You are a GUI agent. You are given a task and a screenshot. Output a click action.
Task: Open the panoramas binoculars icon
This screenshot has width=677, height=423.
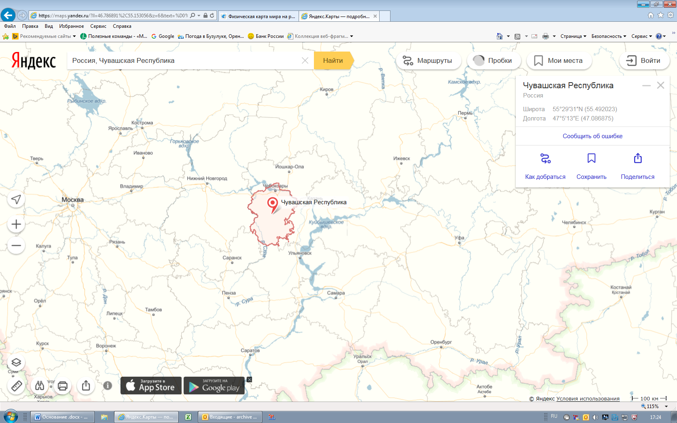coord(39,386)
